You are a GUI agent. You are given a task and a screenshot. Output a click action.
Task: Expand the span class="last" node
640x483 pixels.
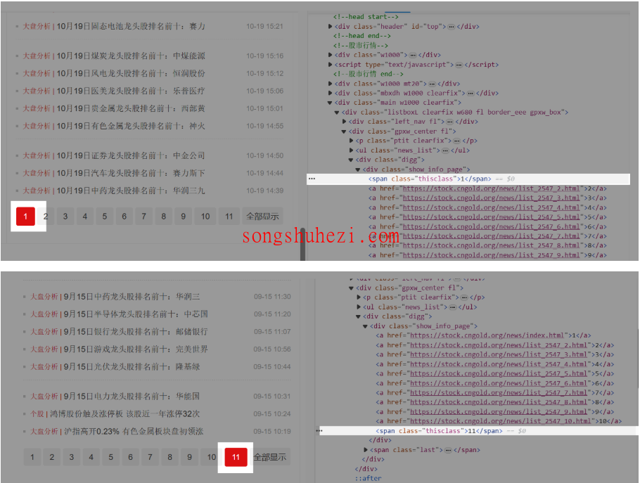[x=365, y=450]
